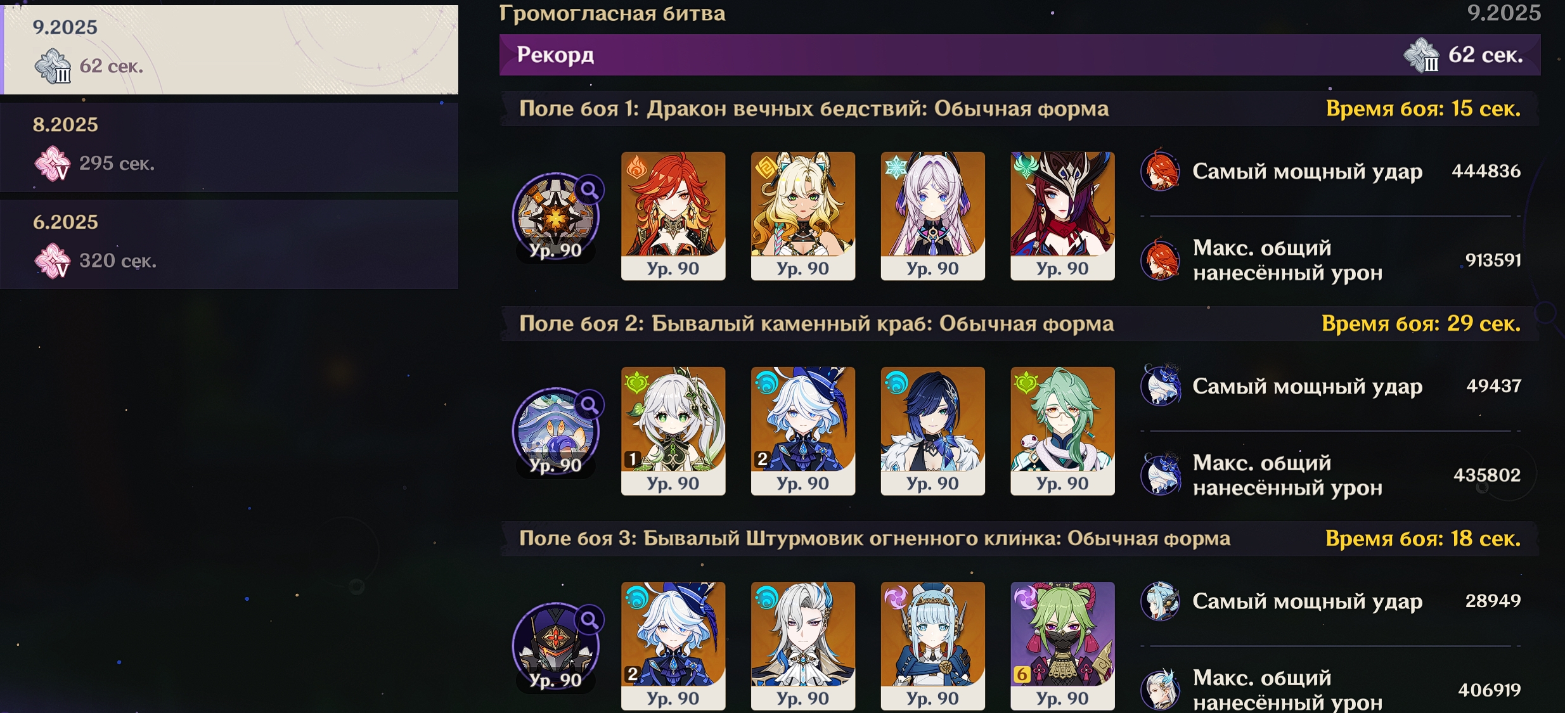Click the max total damage avatar showing 435802
Image resolution: width=1565 pixels, height=713 pixels.
click(x=1161, y=474)
